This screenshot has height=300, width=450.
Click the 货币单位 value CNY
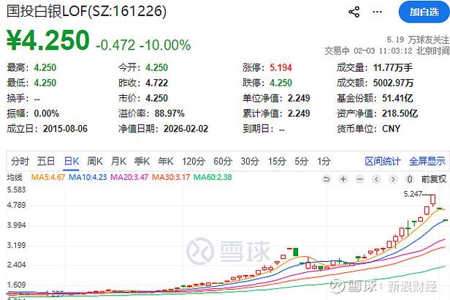(391, 129)
